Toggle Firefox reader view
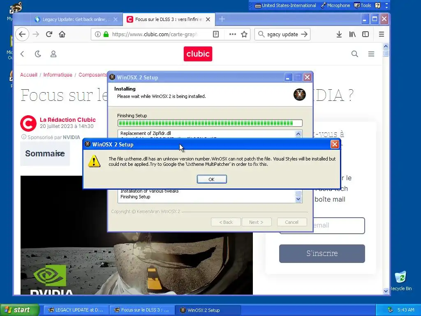Viewport: 421px width, 316px height. pos(215,34)
